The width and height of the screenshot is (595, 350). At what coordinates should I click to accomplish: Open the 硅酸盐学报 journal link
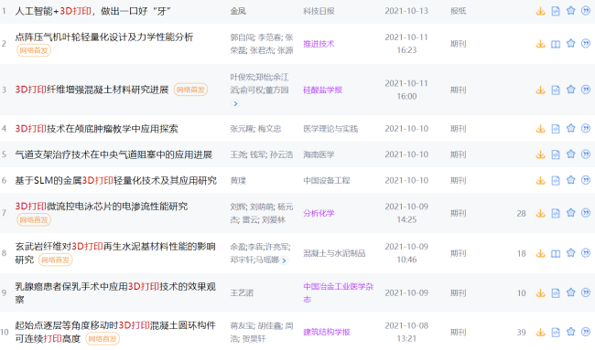322,90
